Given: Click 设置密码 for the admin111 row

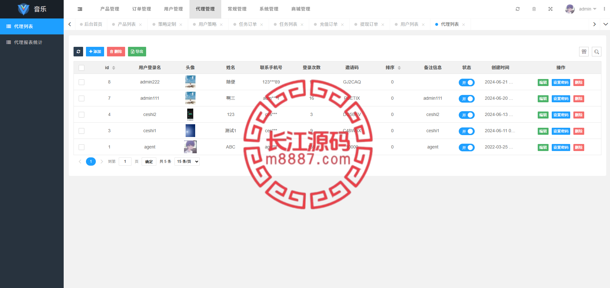Looking at the screenshot, I should click(561, 99).
